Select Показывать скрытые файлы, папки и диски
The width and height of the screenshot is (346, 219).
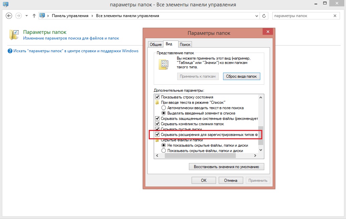coord(163,151)
